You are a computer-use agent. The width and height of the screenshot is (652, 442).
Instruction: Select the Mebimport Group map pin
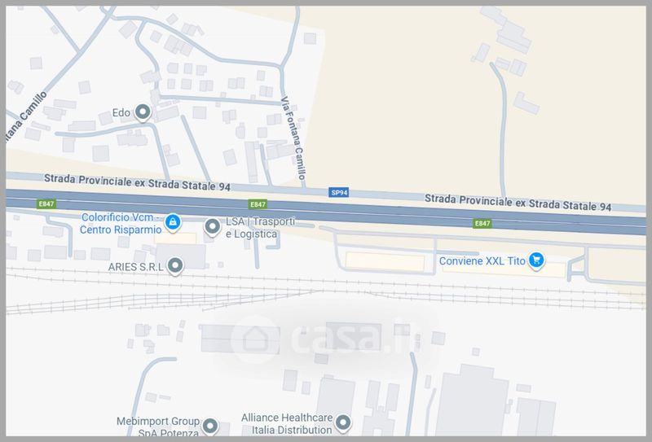click(210, 425)
